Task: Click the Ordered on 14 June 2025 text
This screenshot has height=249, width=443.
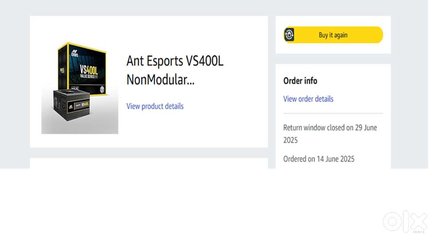Action: click(319, 159)
